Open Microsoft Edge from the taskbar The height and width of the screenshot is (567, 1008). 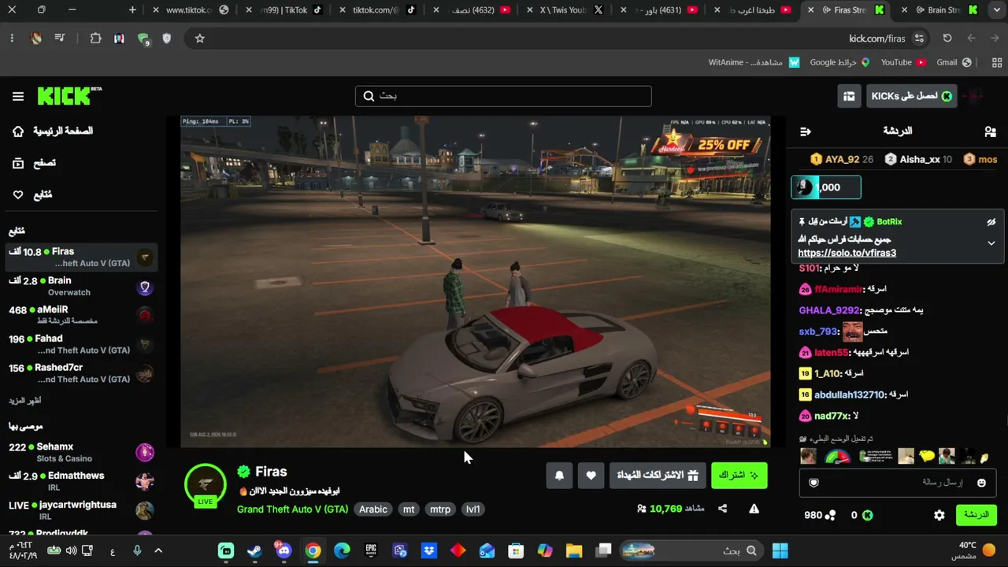[342, 550]
